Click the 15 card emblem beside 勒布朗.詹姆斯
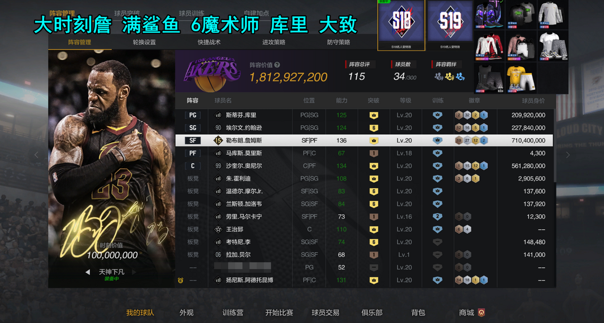This screenshot has height=323, width=604. tap(218, 140)
